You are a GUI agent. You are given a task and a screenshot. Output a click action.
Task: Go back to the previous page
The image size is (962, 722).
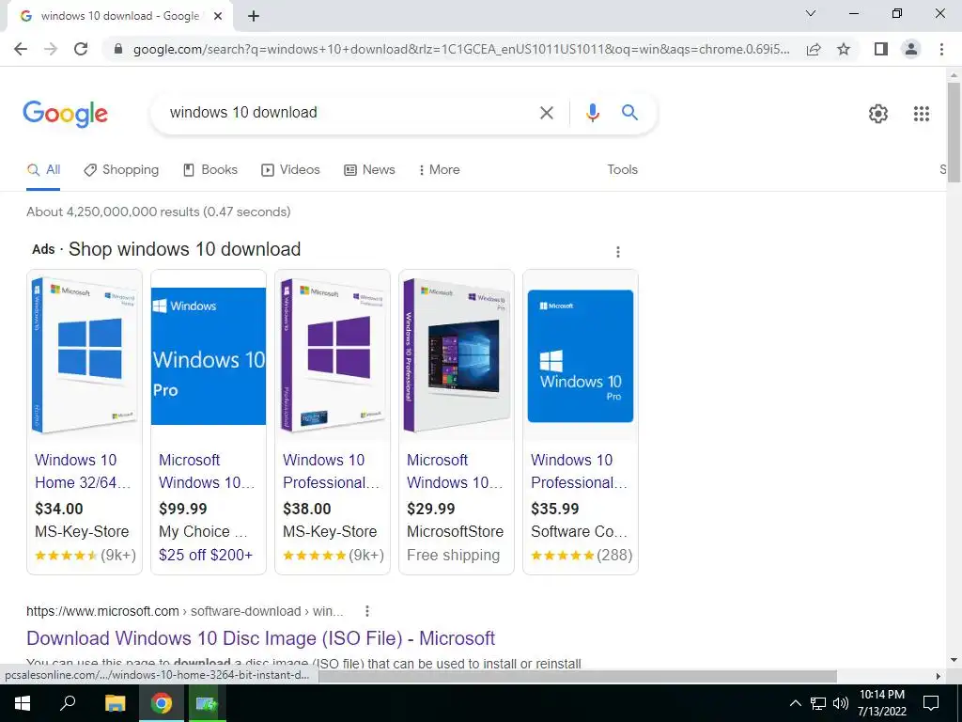click(x=21, y=49)
